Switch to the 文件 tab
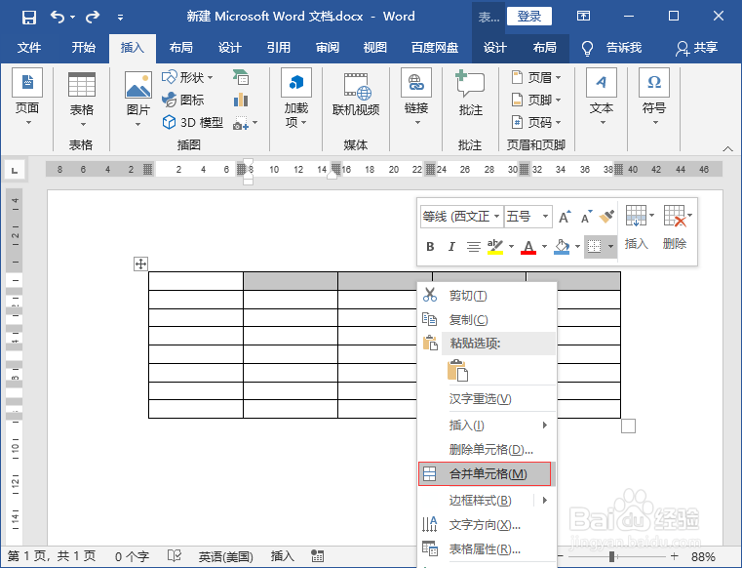The height and width of the screenshot is (568, 742). point(29,48)
